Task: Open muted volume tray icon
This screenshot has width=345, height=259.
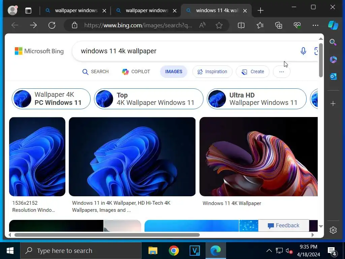Action: coord(289,251)
